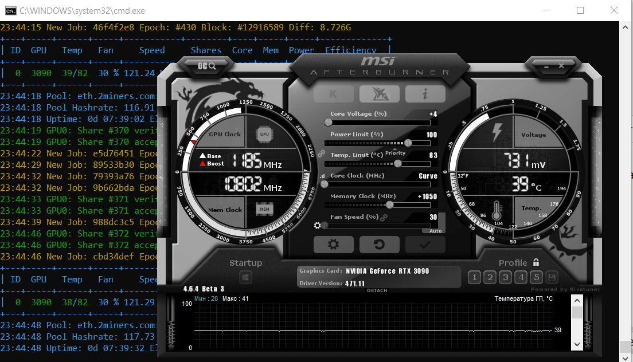Image resolution: width=633 pixels, height=362 pixels.
Task: Click the Temp. Limit slider handle
Action: click(398, 163)
